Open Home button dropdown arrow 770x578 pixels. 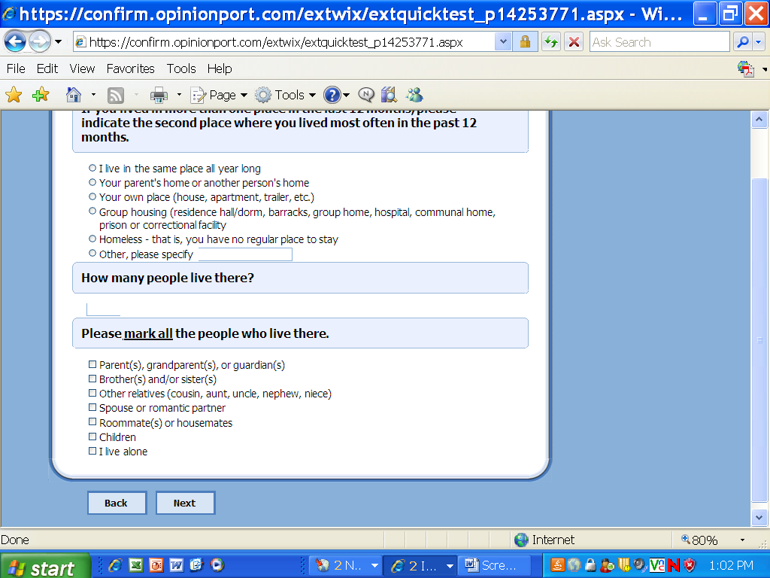click(93, 95)
